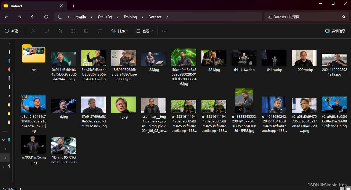Select the v2-a08d0d9475 720w.png image
Image resolution: width=351 pixels, height=190 pixels.
coord(304,115)
